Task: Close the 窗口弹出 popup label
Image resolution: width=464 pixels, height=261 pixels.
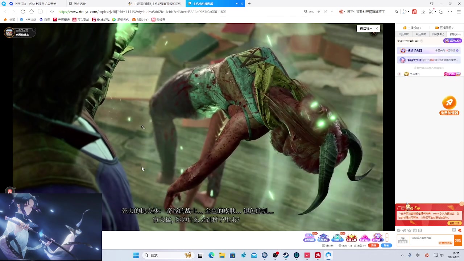Action: coord(377,29)
